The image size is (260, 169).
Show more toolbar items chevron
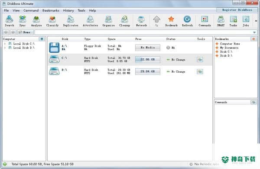(256, 21)
